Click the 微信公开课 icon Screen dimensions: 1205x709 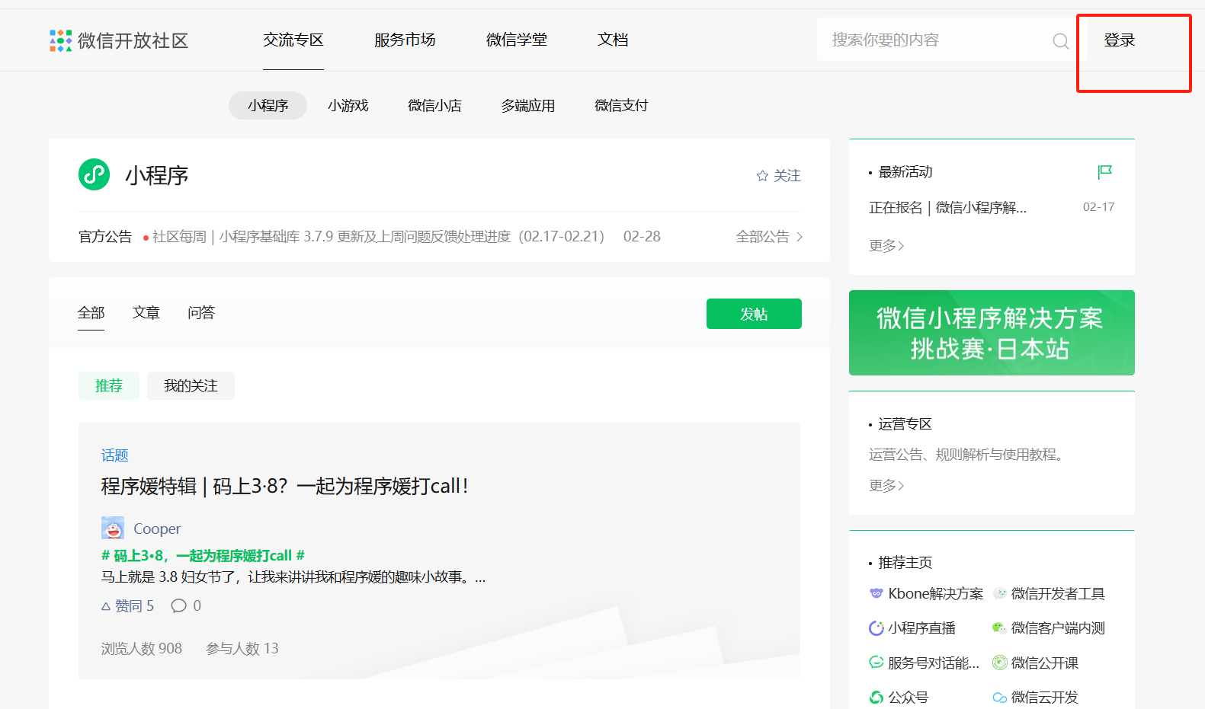999,663
